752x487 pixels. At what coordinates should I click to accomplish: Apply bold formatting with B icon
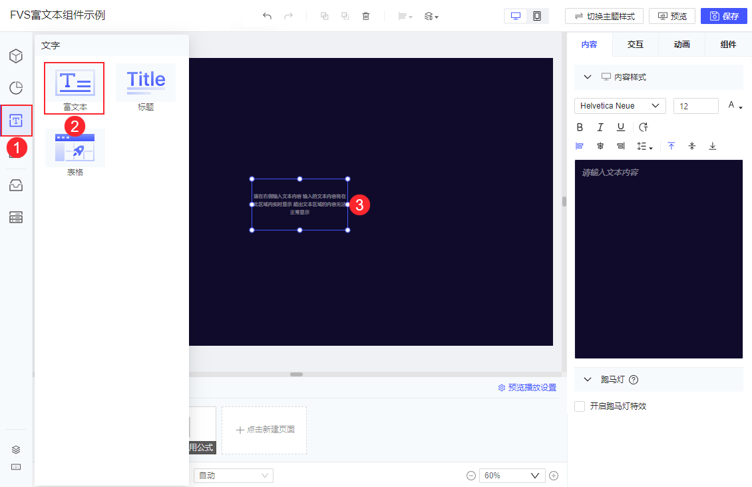coord(580,127)
